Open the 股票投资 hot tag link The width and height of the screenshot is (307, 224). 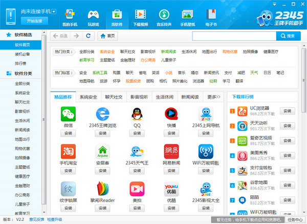133,81
